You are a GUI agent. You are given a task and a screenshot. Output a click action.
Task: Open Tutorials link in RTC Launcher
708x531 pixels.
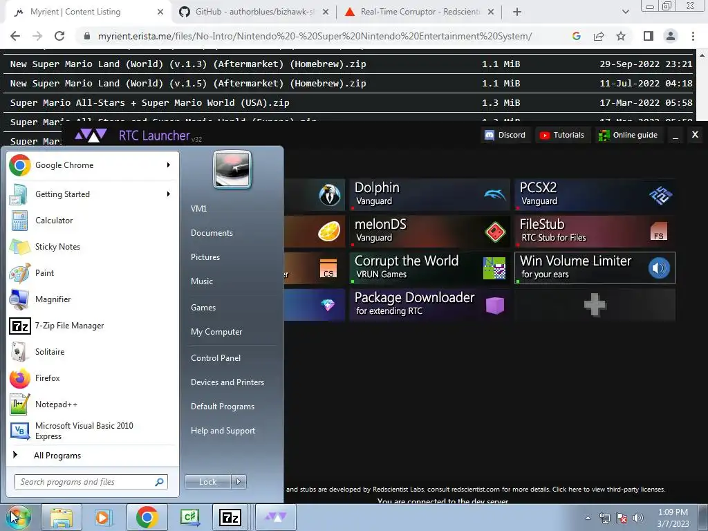(562, 135)
